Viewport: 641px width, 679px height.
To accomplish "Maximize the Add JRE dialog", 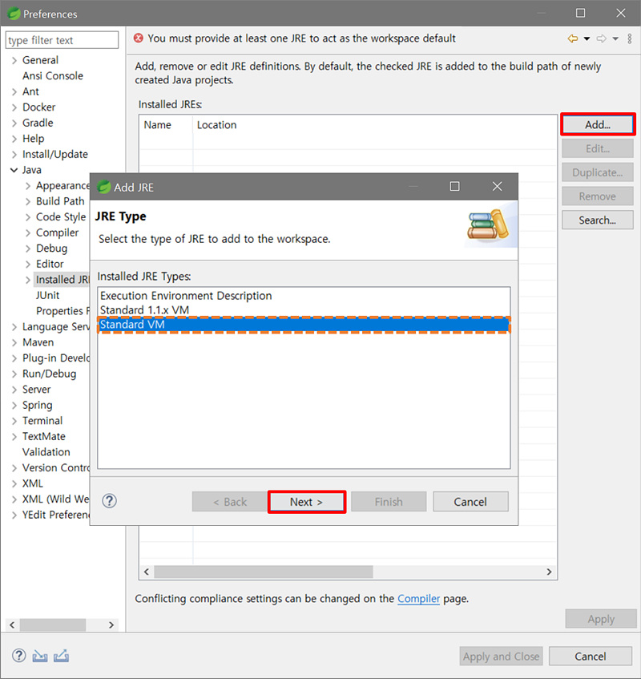I will (454, 187).
